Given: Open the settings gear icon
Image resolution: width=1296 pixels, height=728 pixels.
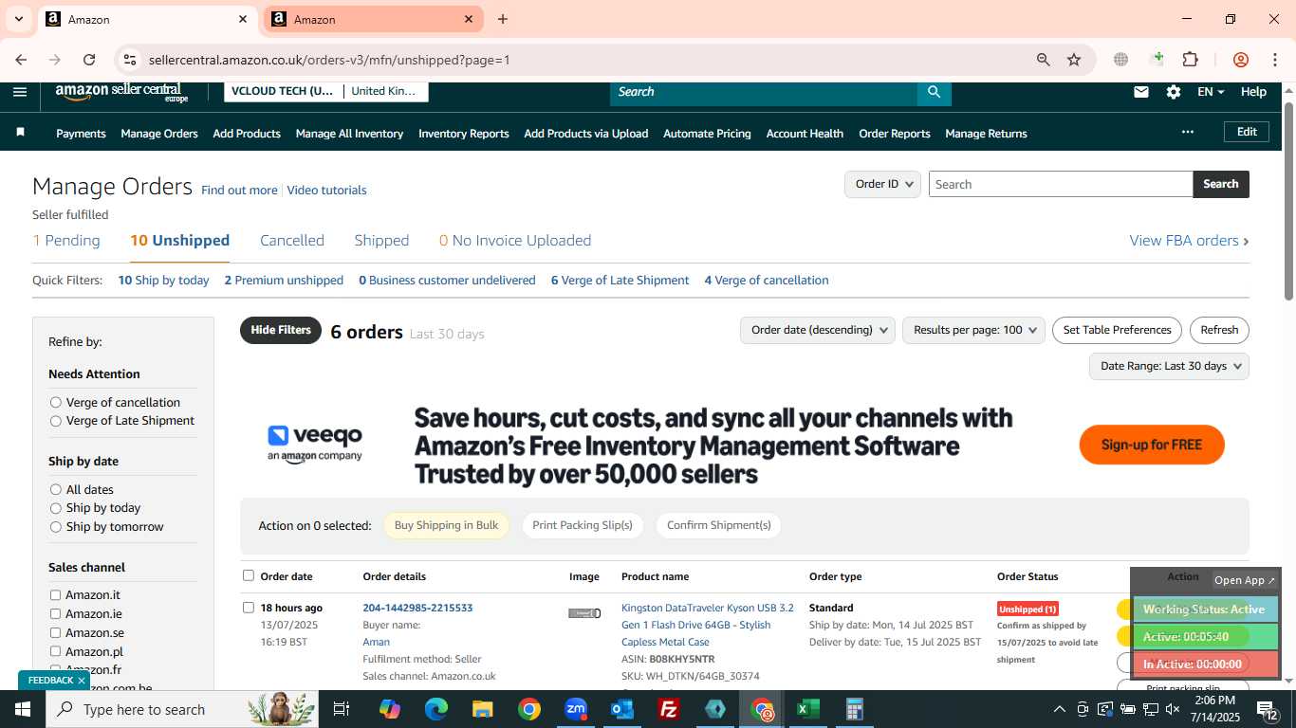Looking at the screenshot, I should coord(1174,92).
